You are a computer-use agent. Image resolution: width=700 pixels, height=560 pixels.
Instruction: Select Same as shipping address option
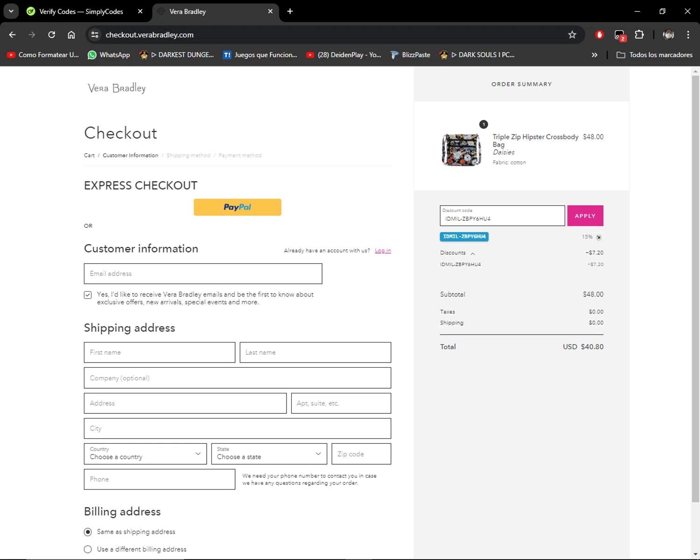tap(88, 532)
